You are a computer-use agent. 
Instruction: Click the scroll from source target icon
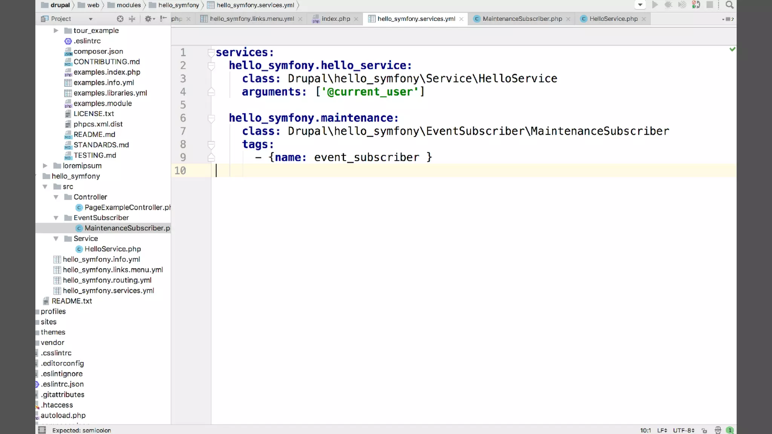click(x=120, y=19)
